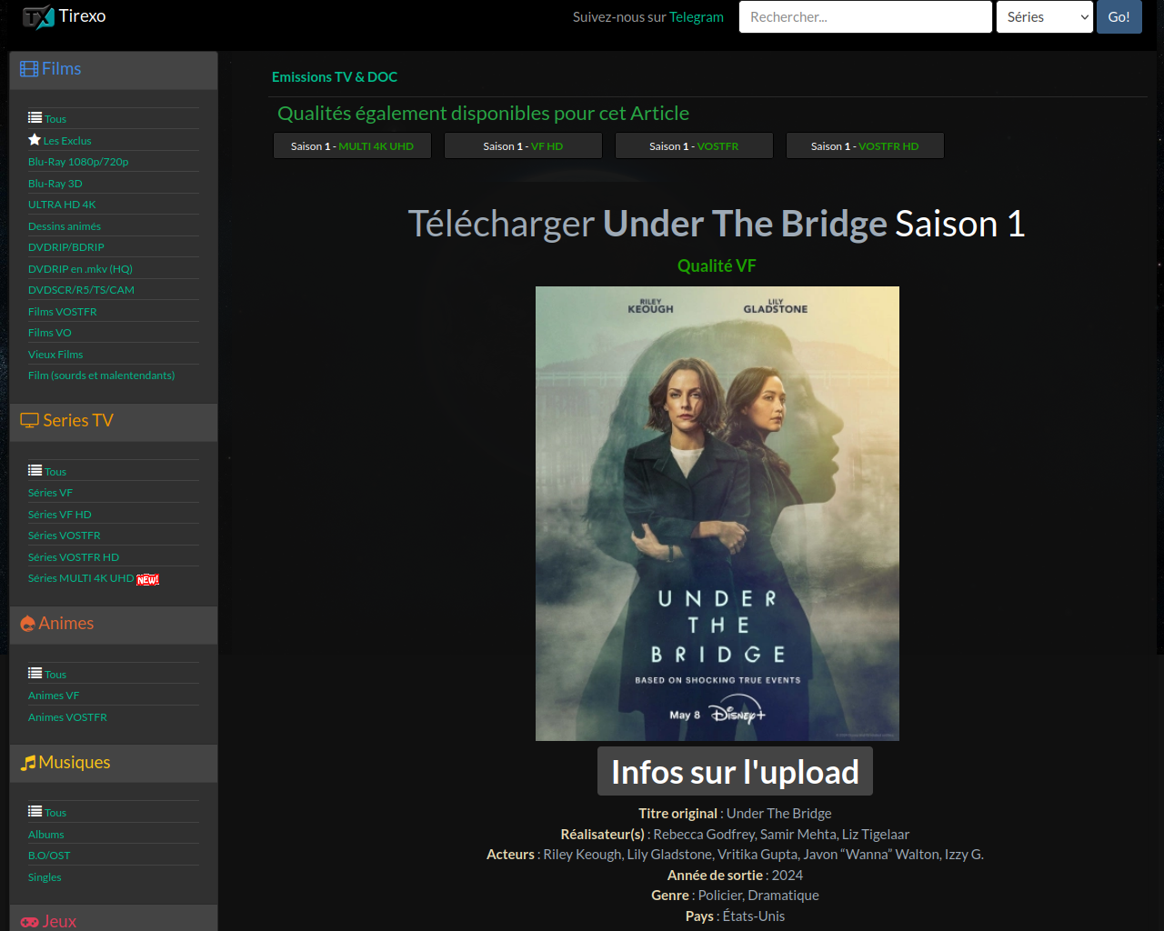
Task: Open Animes VOSTFR category
Action: tap(67, 717)
